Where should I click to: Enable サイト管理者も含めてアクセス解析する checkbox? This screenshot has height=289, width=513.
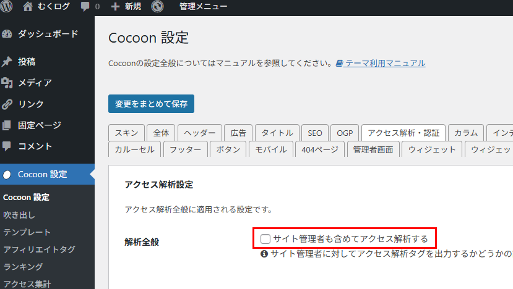tap(265, 239)
